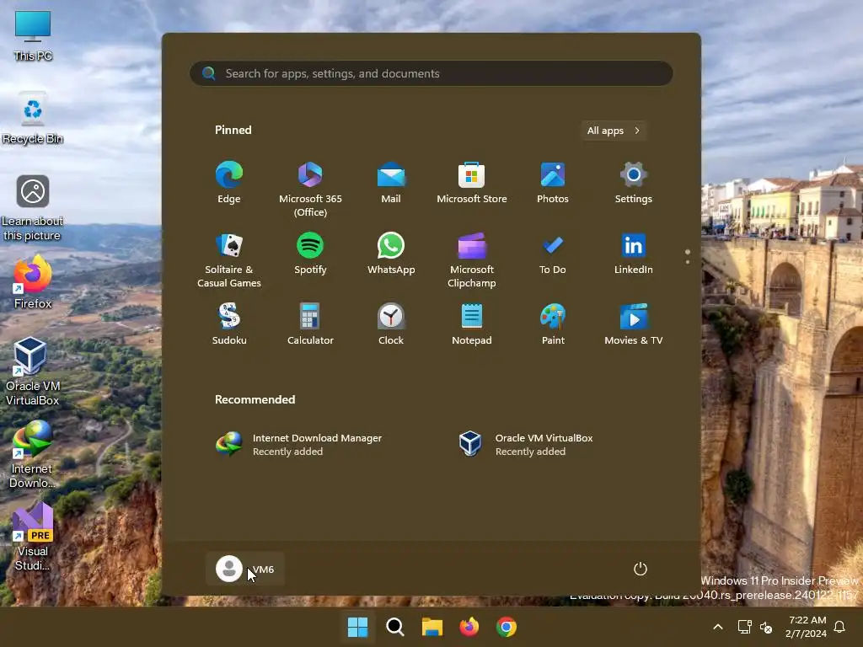The width and height of the screenshot is (863, 647).
Task: Show hidden system tray icons
Action: pos(718,627)
